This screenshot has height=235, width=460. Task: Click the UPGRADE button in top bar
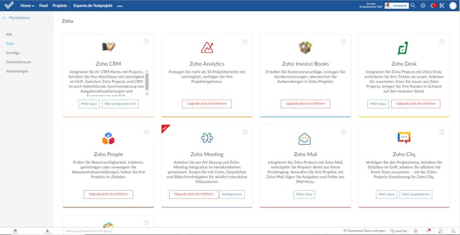[397, 6]
